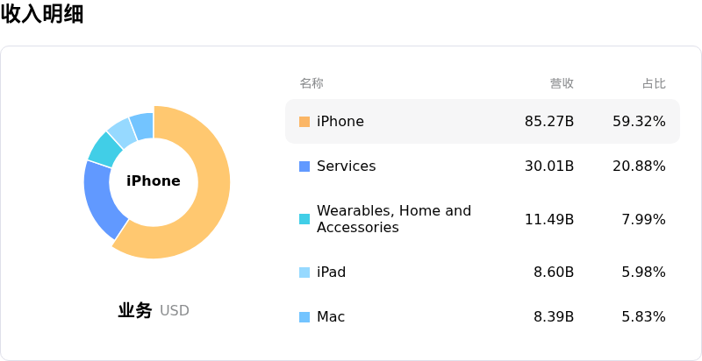Click the iPhone label in donut center
The width and height of the screenshot is (702, 361).
point(154,181)
